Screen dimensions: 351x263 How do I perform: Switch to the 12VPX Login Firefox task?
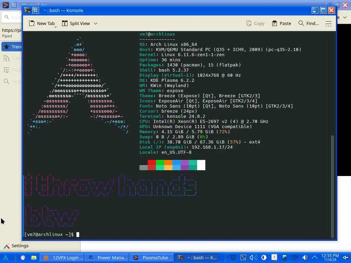tap(62, 258)
